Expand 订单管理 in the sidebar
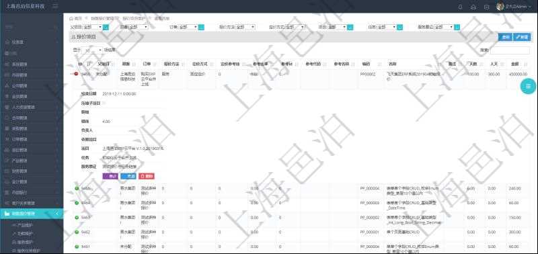The width and height of the screenshot is (538, 254). click(32, 139)
